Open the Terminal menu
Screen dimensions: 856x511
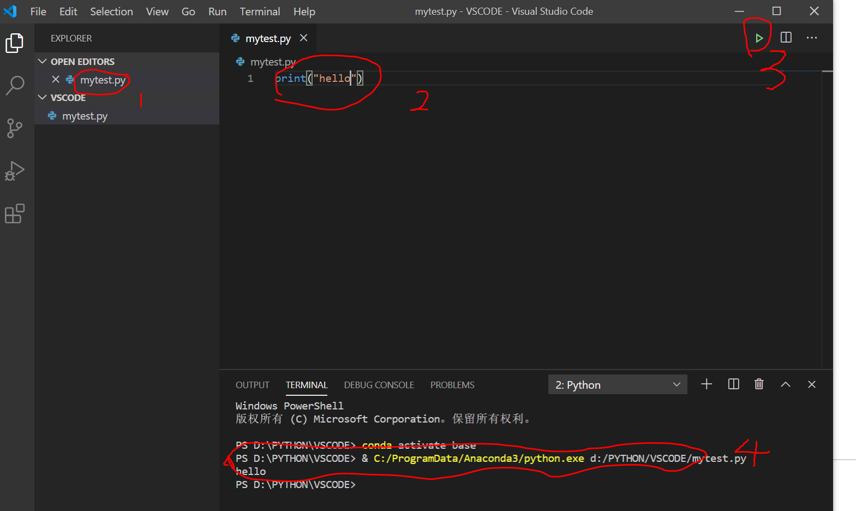pos(260,11)
